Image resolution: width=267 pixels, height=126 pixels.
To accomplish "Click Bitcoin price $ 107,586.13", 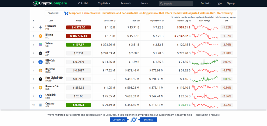I will pyautogui.click(x=78, y=36).
